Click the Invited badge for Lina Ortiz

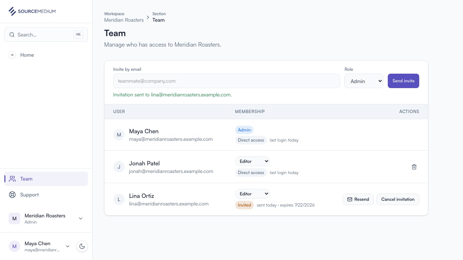click(x=245, y=205)
